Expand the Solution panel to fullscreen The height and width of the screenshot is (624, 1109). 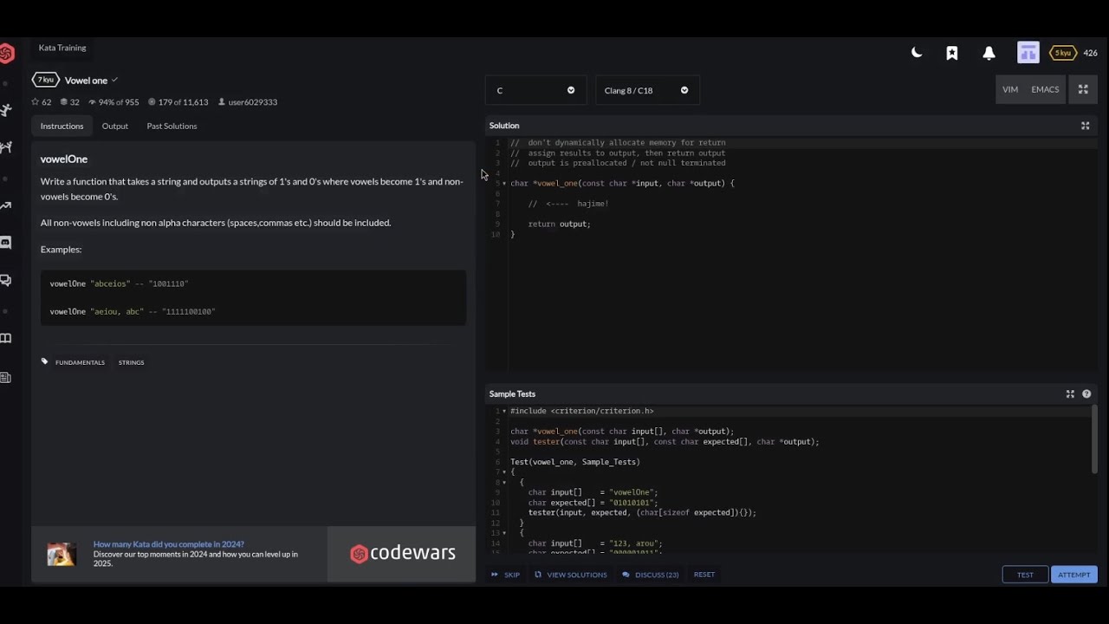point(1085,126)
